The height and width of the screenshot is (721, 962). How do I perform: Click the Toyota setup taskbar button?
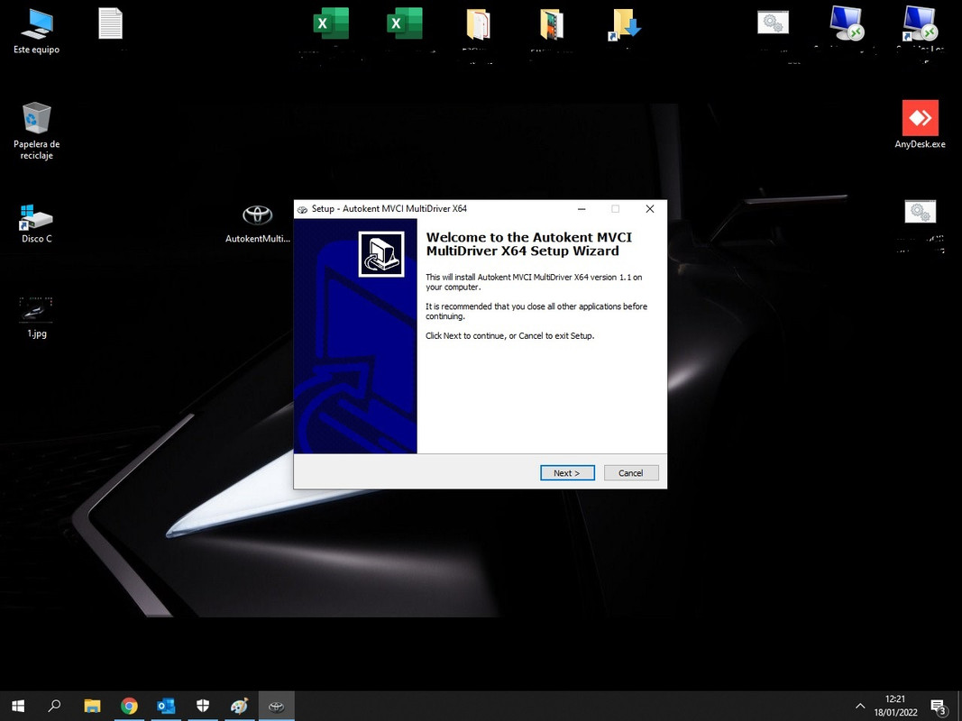coord(276,707)
